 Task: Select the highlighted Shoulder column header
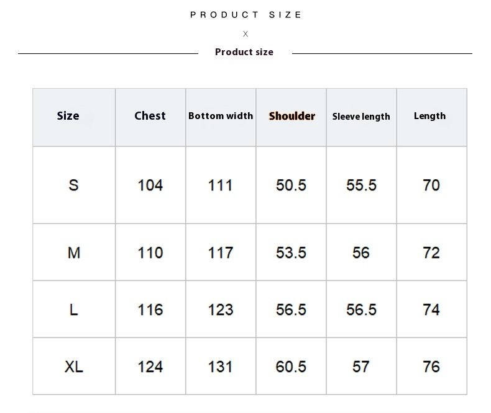point(291,116)
